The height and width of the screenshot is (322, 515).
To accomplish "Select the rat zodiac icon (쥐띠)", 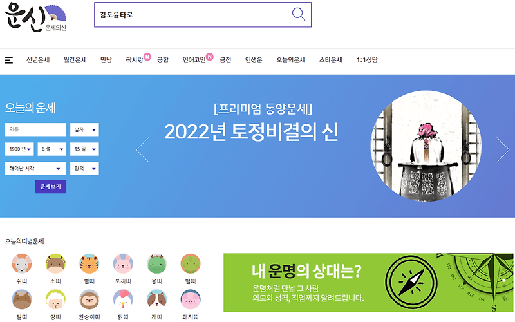I will pyautogui.click(x=22, y=263).
